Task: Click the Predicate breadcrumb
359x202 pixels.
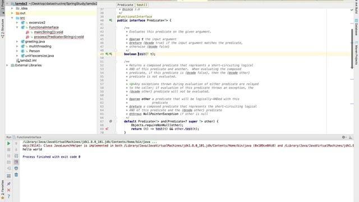Action: pyautogui.click(x=125, y=5)
